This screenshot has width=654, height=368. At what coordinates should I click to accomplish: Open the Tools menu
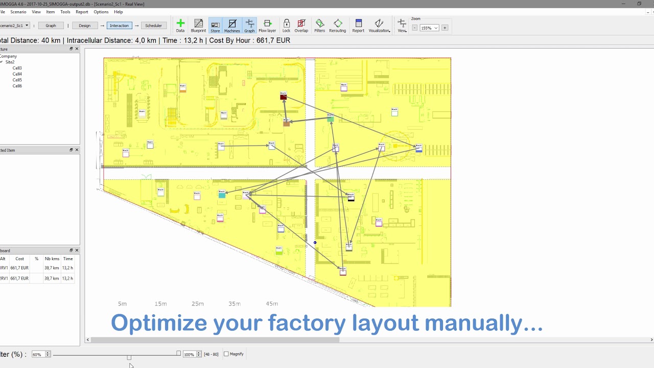[65, 12]
